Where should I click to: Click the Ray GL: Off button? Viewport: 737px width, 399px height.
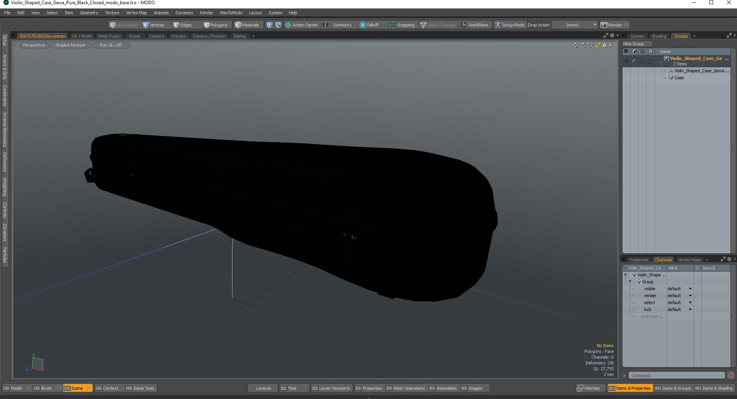tap(111, 45)
